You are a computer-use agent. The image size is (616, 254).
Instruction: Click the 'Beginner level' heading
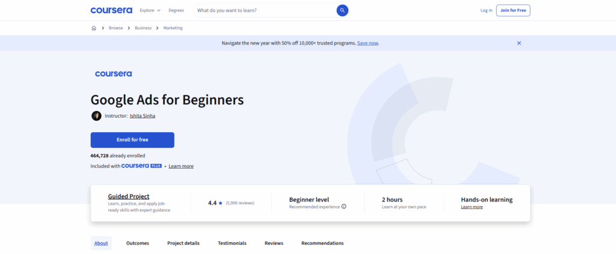click(309, 199)
